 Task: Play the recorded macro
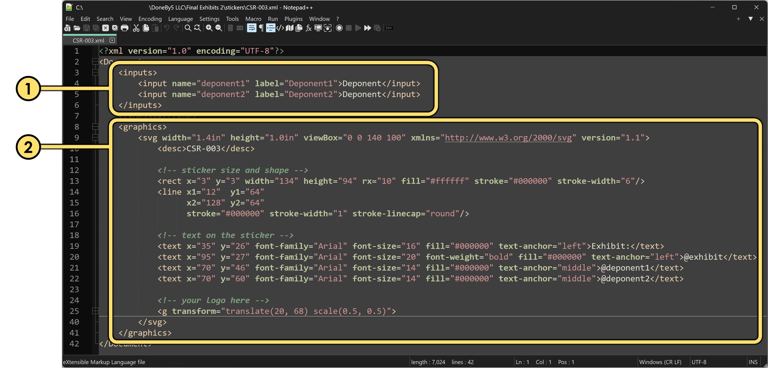coord(358,28)
